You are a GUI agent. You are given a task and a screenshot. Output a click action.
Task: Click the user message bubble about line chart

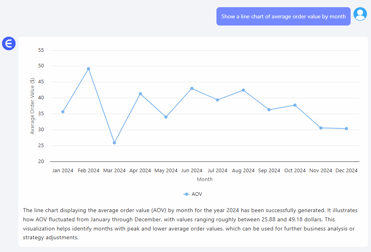coord(283,17)
